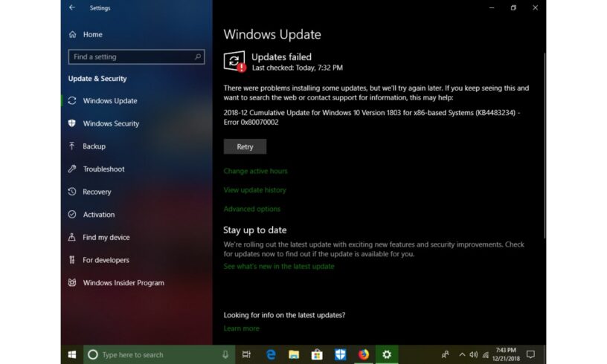Open See what's new in the latest update

279,267
